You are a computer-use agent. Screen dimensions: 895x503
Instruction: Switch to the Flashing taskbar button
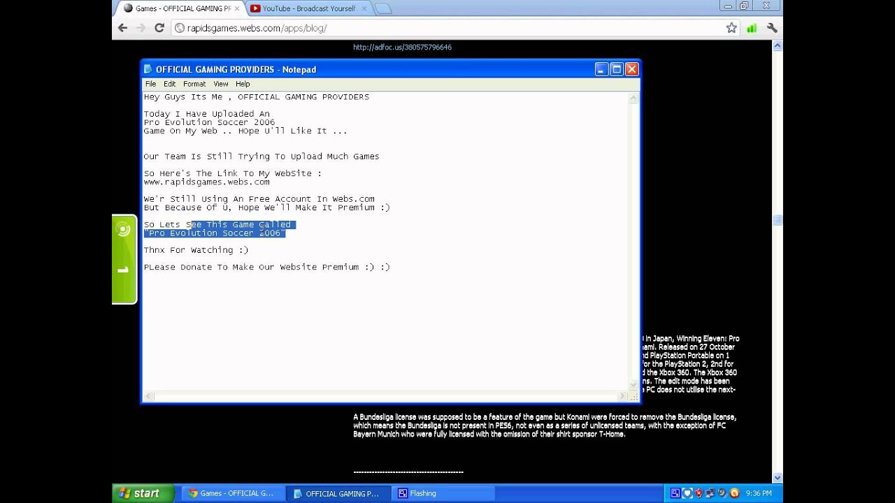(x=443, y=493)
